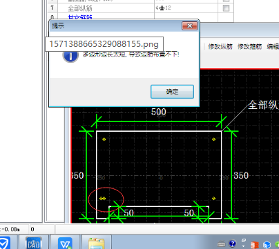The width and height of the screenshot is (279, 249).
Task: Click the blue information icon in the dialog
Action: pyautogui.click(x=70, y=56)
